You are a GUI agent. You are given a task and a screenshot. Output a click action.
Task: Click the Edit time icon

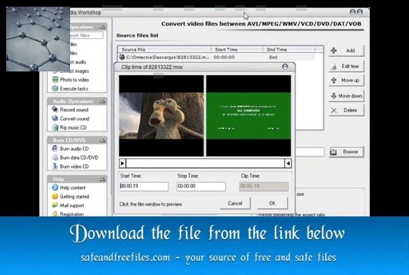334,66
